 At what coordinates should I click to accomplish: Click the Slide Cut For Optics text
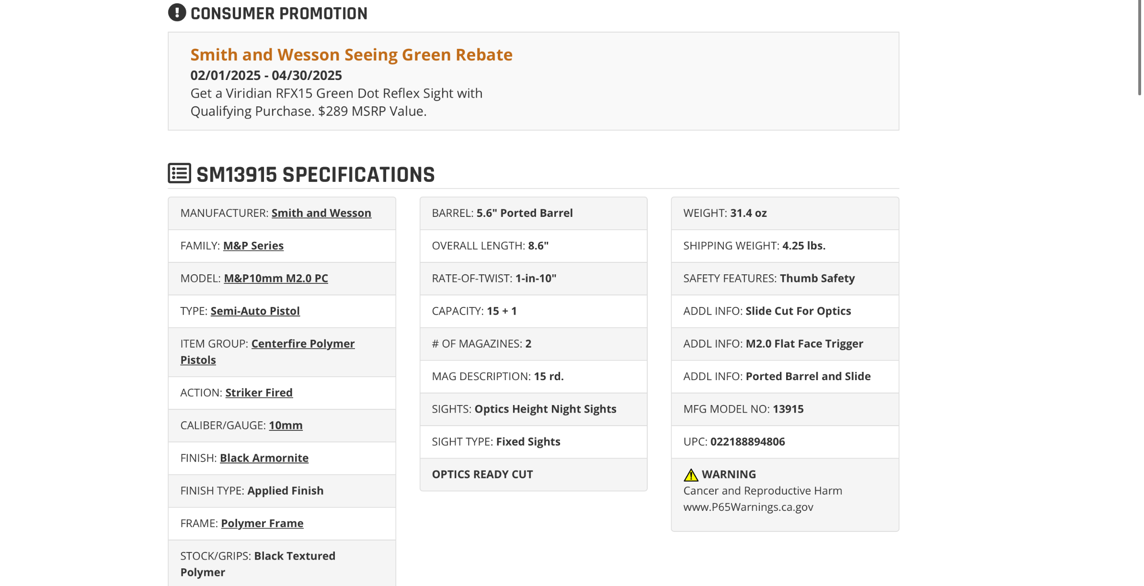coord(798,311)
